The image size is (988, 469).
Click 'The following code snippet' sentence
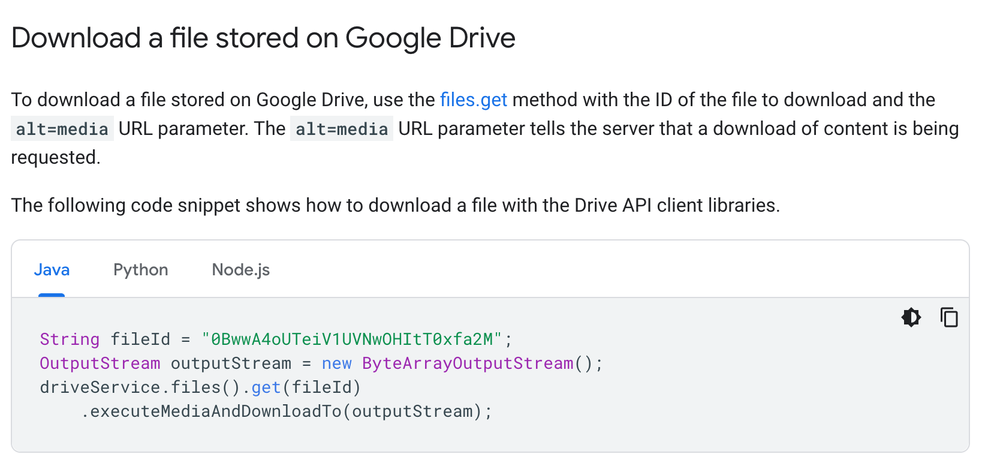[396, 205]
